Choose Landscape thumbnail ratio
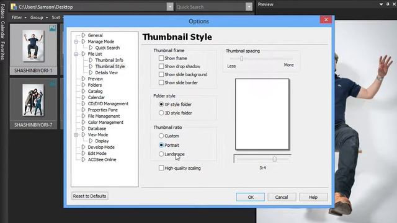 coord(161,154)
